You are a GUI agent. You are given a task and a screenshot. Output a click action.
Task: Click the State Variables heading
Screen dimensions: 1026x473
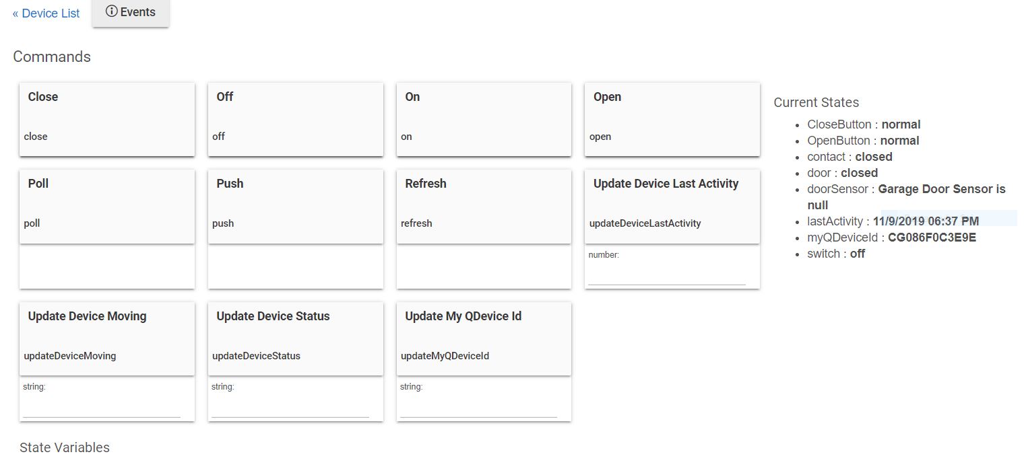coord(65,447)
